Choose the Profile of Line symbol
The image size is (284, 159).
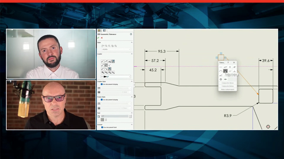(x=221, y=71)
